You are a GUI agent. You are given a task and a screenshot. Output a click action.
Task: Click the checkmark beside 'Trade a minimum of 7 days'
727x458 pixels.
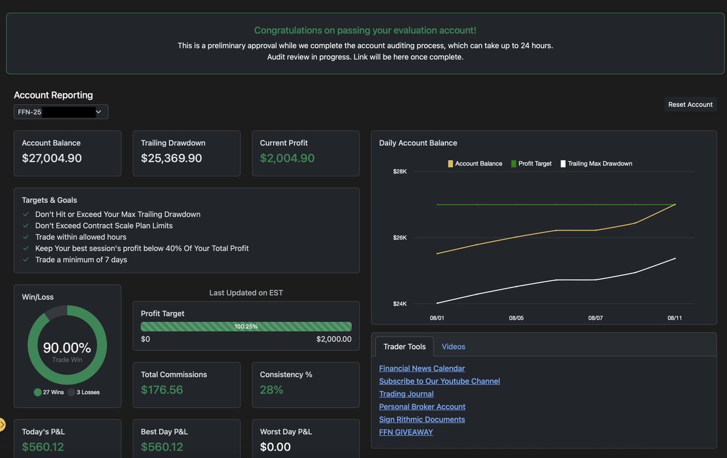(25, 260)
